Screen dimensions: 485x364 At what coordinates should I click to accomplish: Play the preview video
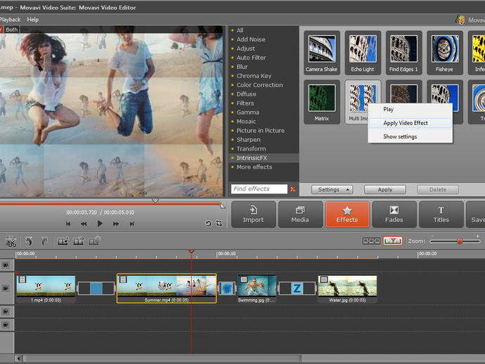coord(100,223)
